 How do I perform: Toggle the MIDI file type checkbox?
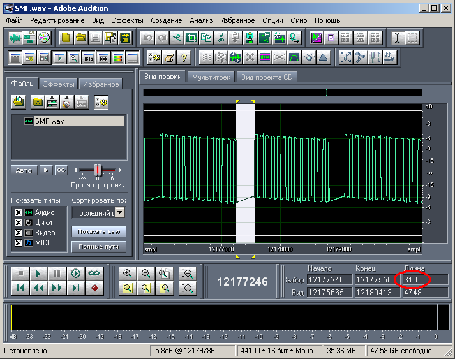[19, 243]
